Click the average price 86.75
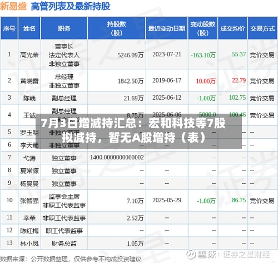Image resolution: width=278 pixels, height=263 pixels. coord(239,200)
